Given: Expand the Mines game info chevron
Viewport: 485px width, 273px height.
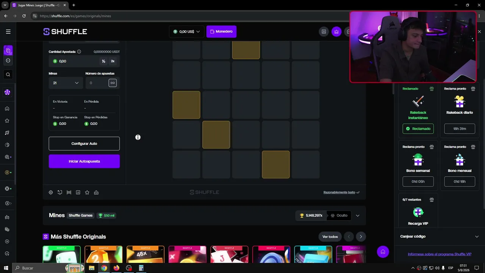Looking at the screenshot, I should click(x=358, y=216).
